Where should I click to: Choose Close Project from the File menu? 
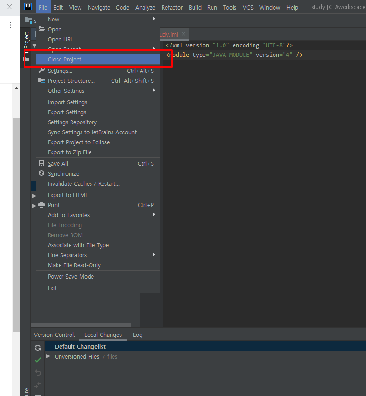[x=98, y=59]
